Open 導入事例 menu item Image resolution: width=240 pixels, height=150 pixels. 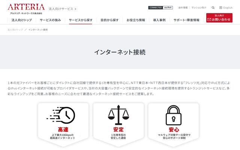159,20
